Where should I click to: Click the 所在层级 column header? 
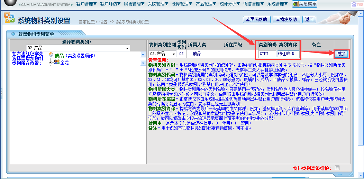(x=233, y=45)
